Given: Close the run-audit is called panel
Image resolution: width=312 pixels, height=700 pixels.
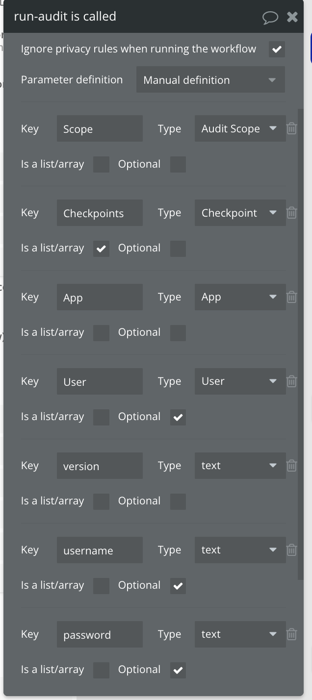Looking at the screenshot, I should tap(292, 17).
